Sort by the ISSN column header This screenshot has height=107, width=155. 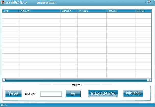click(10, 11)
